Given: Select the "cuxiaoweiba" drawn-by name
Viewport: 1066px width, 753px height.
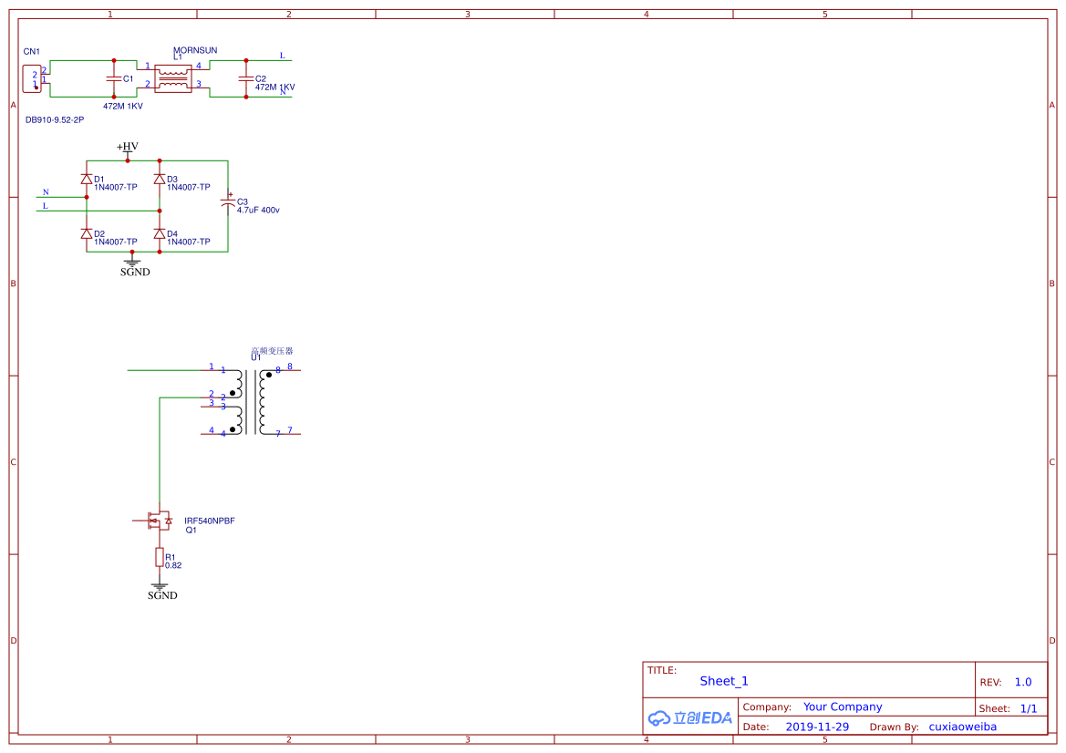Looking at the screenshot, I should point(963,727).
